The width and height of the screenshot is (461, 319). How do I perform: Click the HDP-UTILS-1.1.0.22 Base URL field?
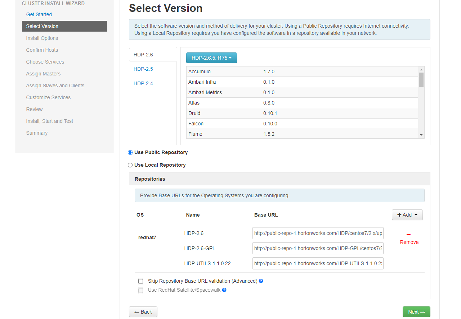point(318,263)
